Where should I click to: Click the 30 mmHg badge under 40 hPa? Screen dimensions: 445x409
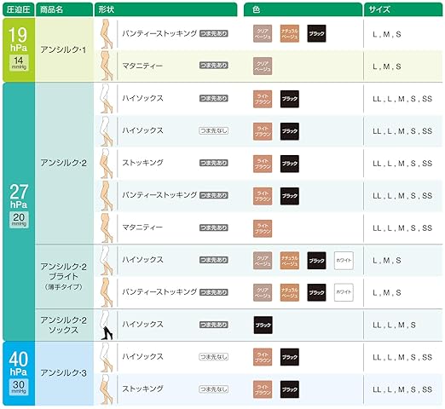pos(19,387)
